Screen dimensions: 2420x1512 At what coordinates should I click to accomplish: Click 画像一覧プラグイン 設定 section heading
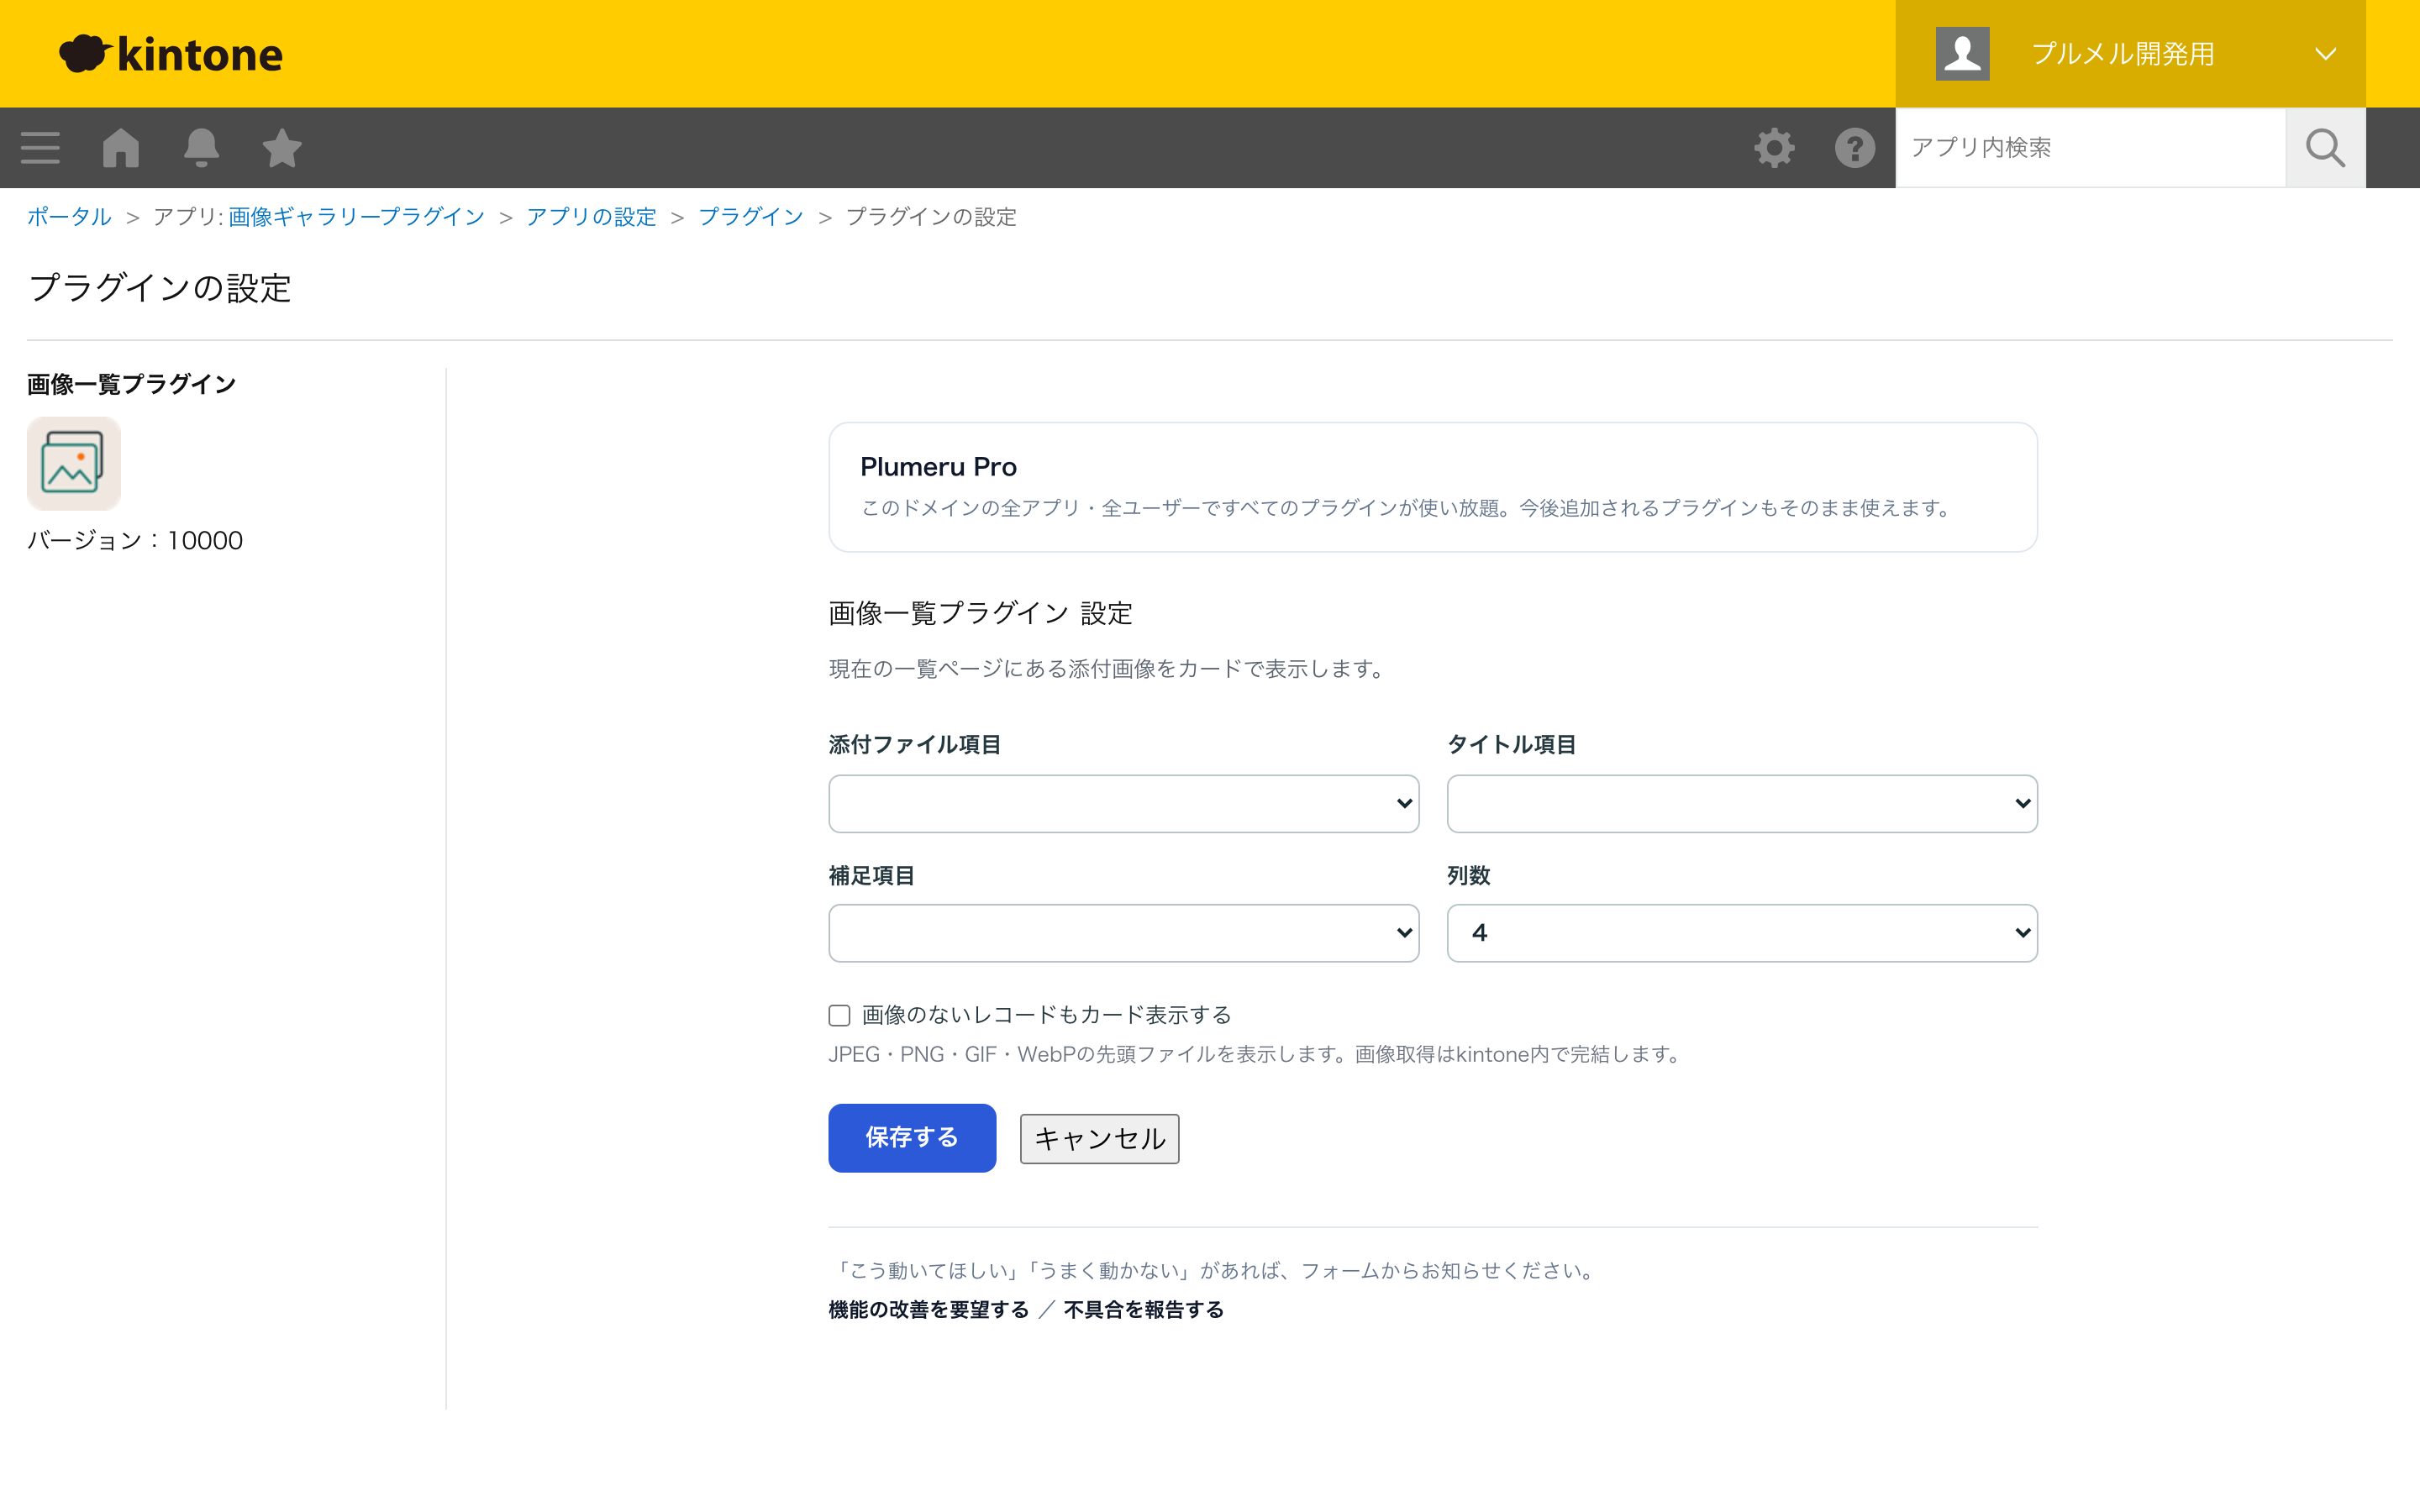pos(980,613)
